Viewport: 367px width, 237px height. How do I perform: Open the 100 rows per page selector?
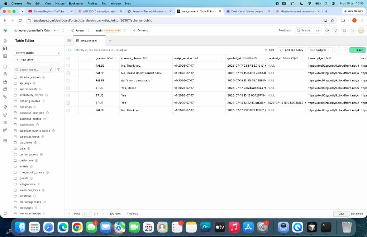(115, 214)
